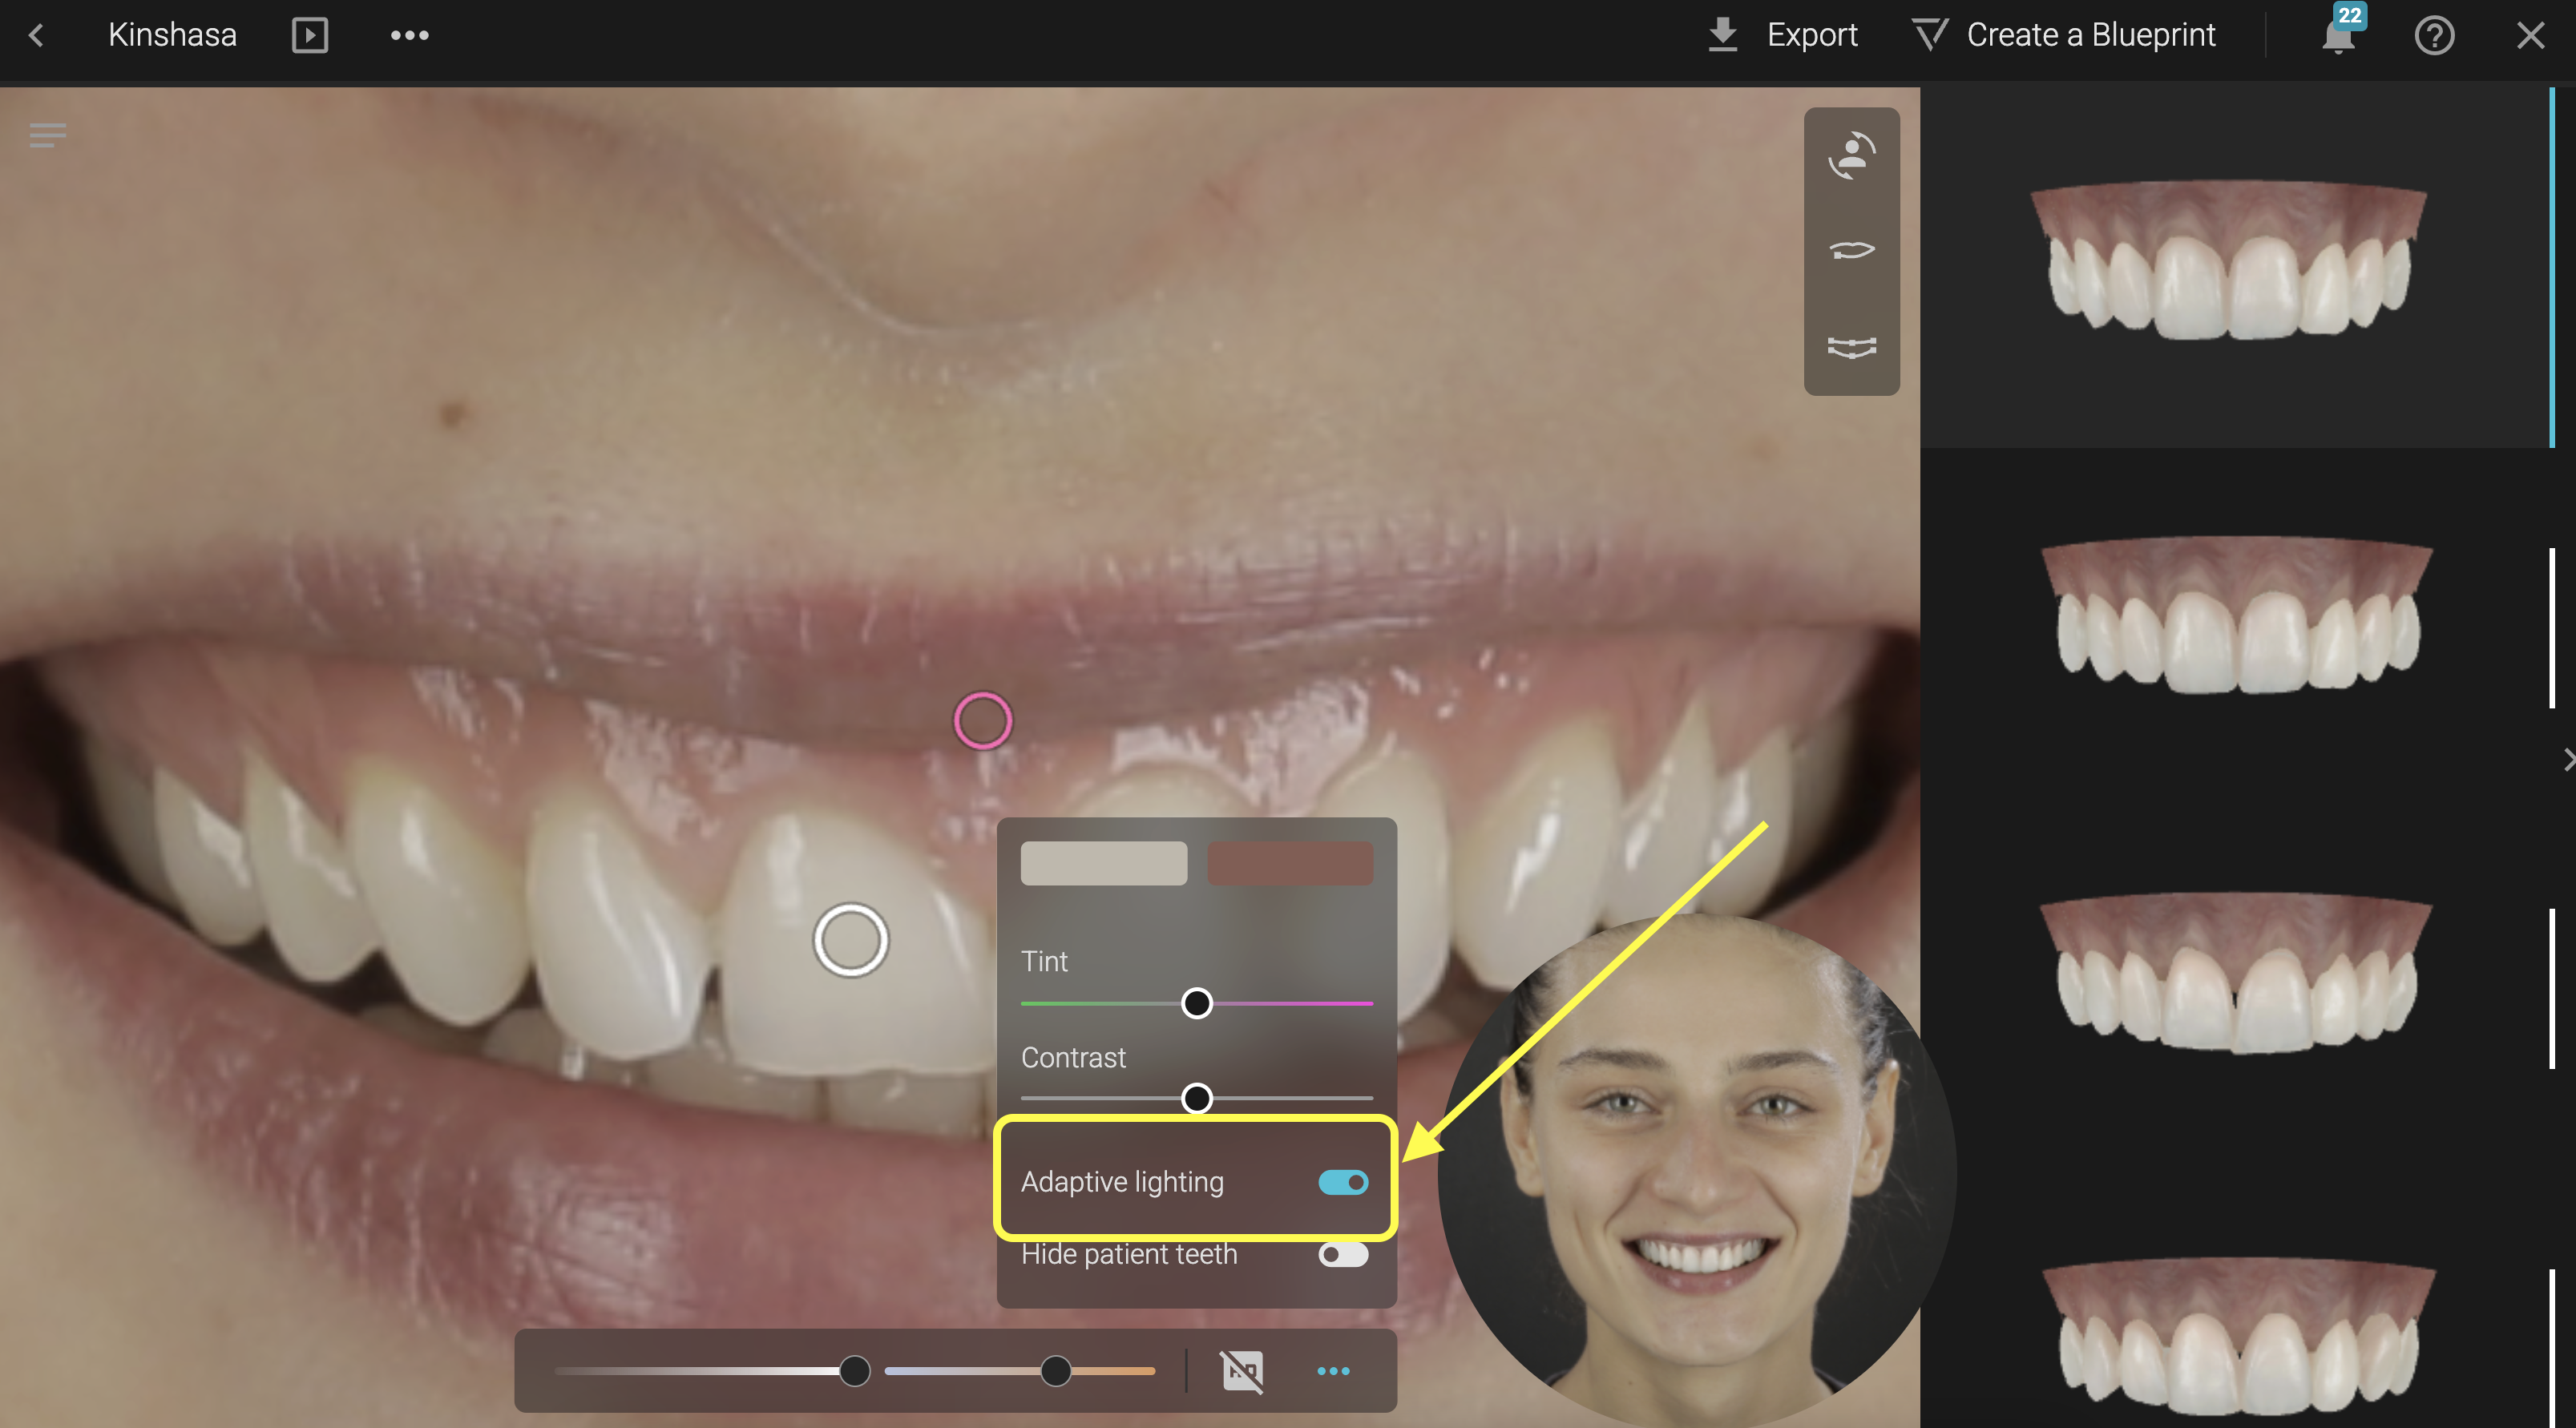Select the light beige tooth color swatch

tap(1103, 863)
